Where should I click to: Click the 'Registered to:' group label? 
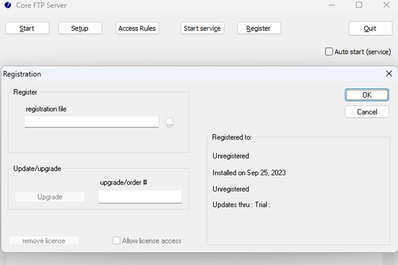[232, 137]
